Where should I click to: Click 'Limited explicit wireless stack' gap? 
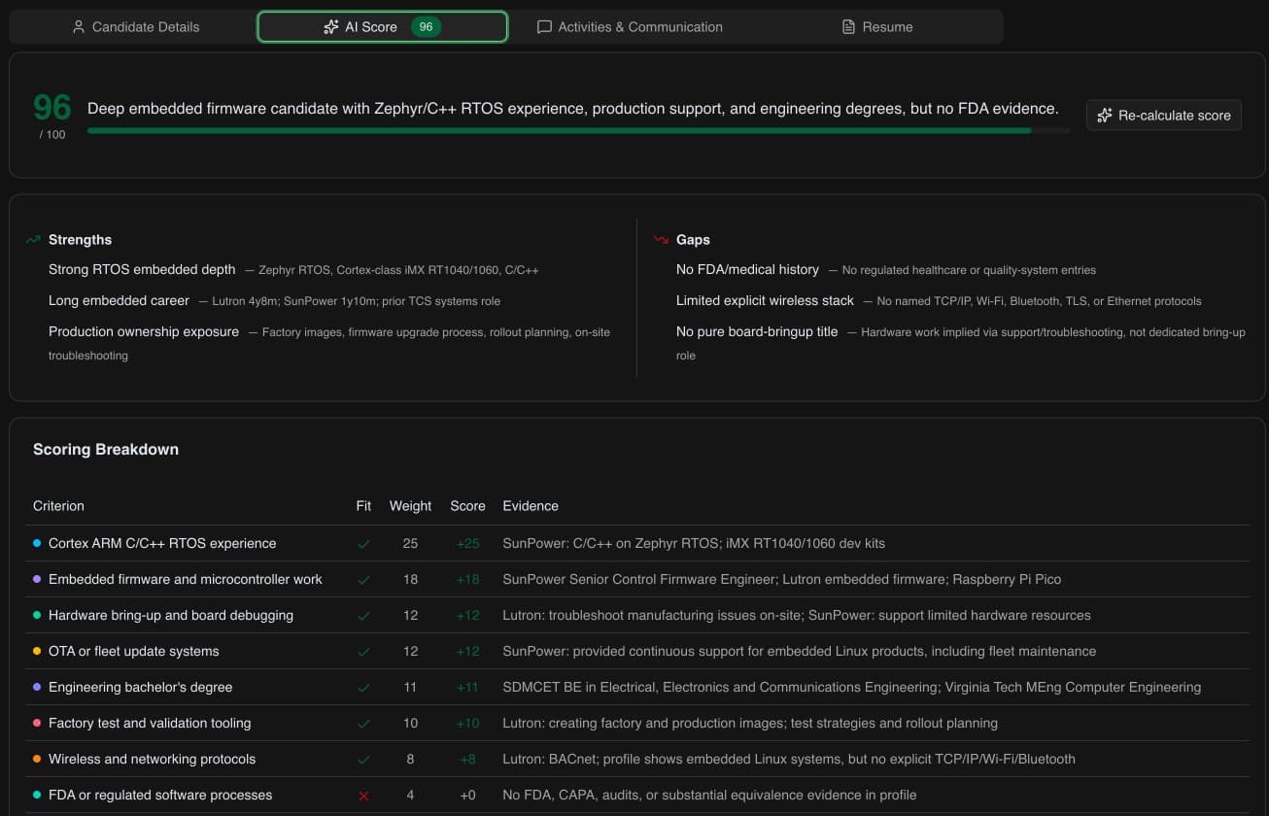click(x=765, y=300)
